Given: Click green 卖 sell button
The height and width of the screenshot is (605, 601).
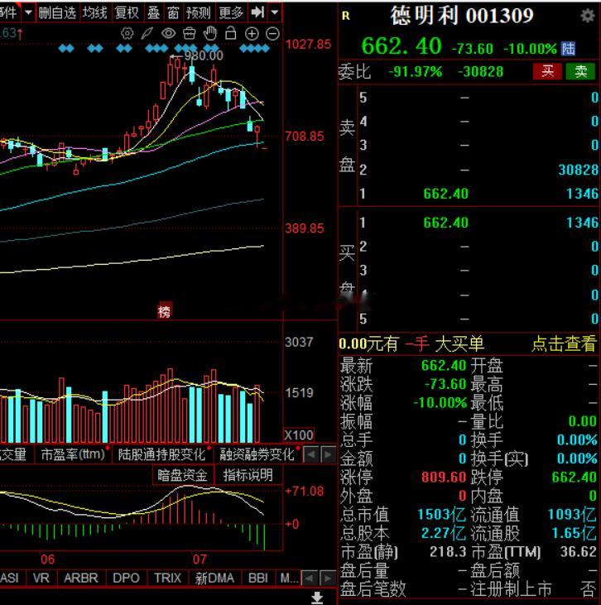Looking at the screenshot, I should pos(580,71).
